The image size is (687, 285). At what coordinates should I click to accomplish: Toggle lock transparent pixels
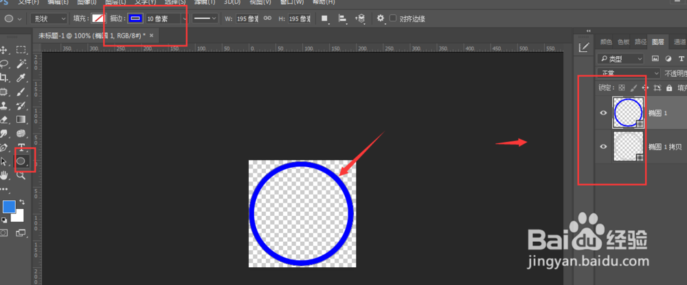point(622,88)
